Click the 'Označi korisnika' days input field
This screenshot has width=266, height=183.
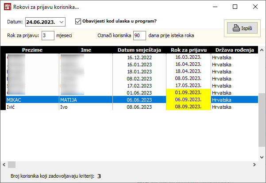(x=139, y=35)
